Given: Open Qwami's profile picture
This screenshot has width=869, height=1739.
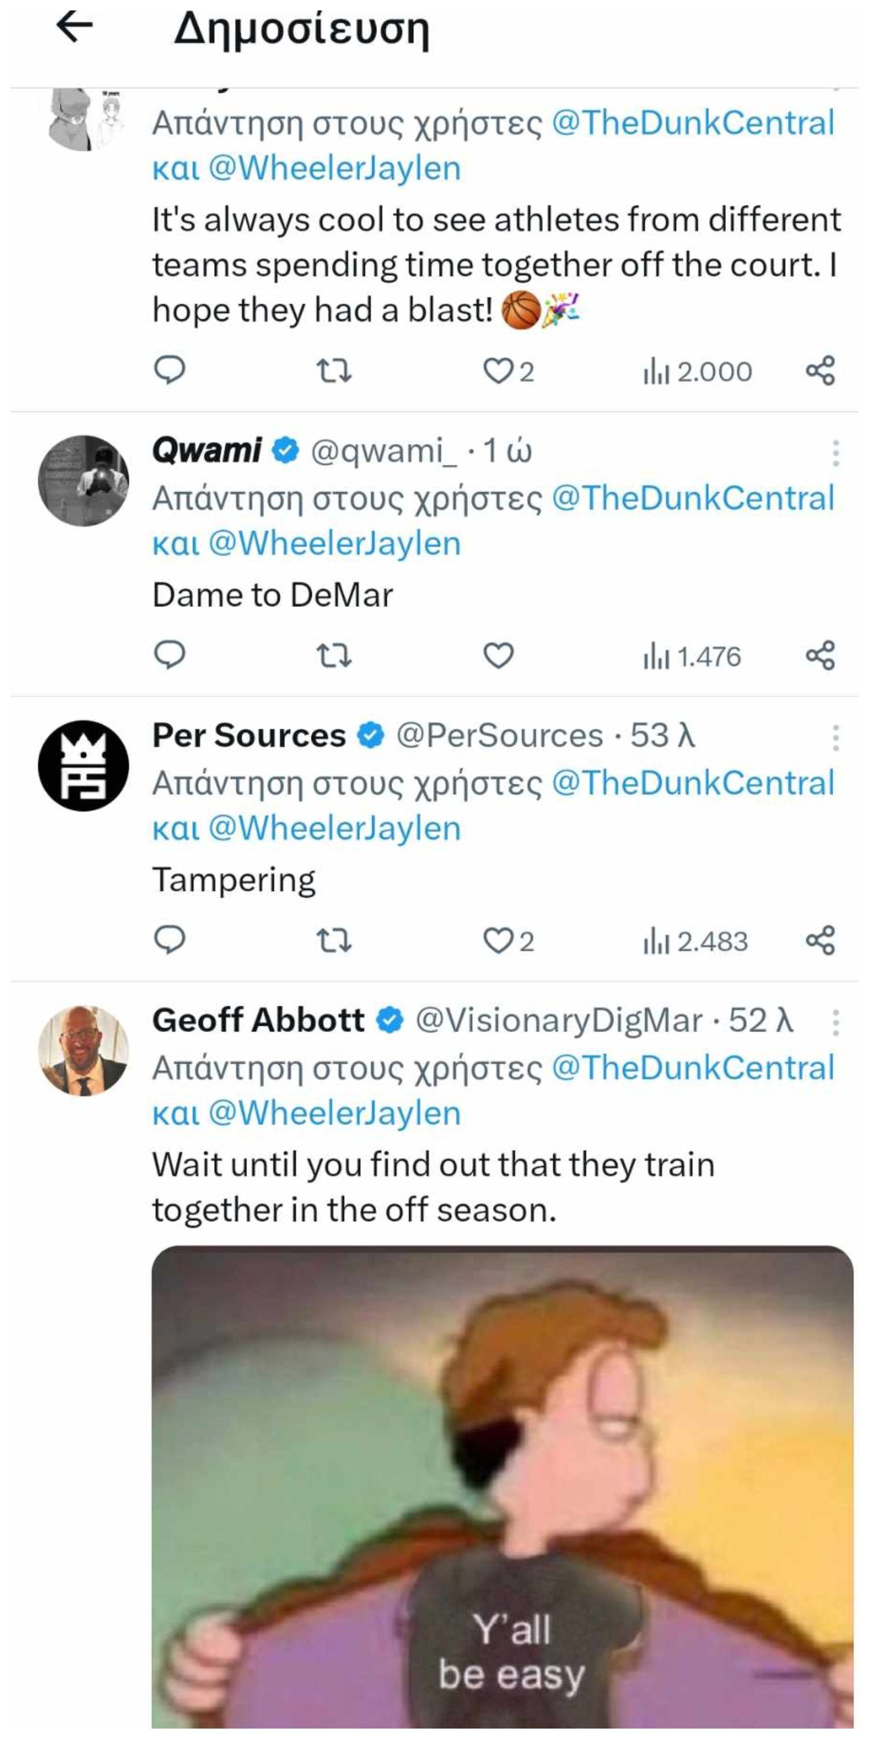Looking at the screenshot, I should click(83, 480).
